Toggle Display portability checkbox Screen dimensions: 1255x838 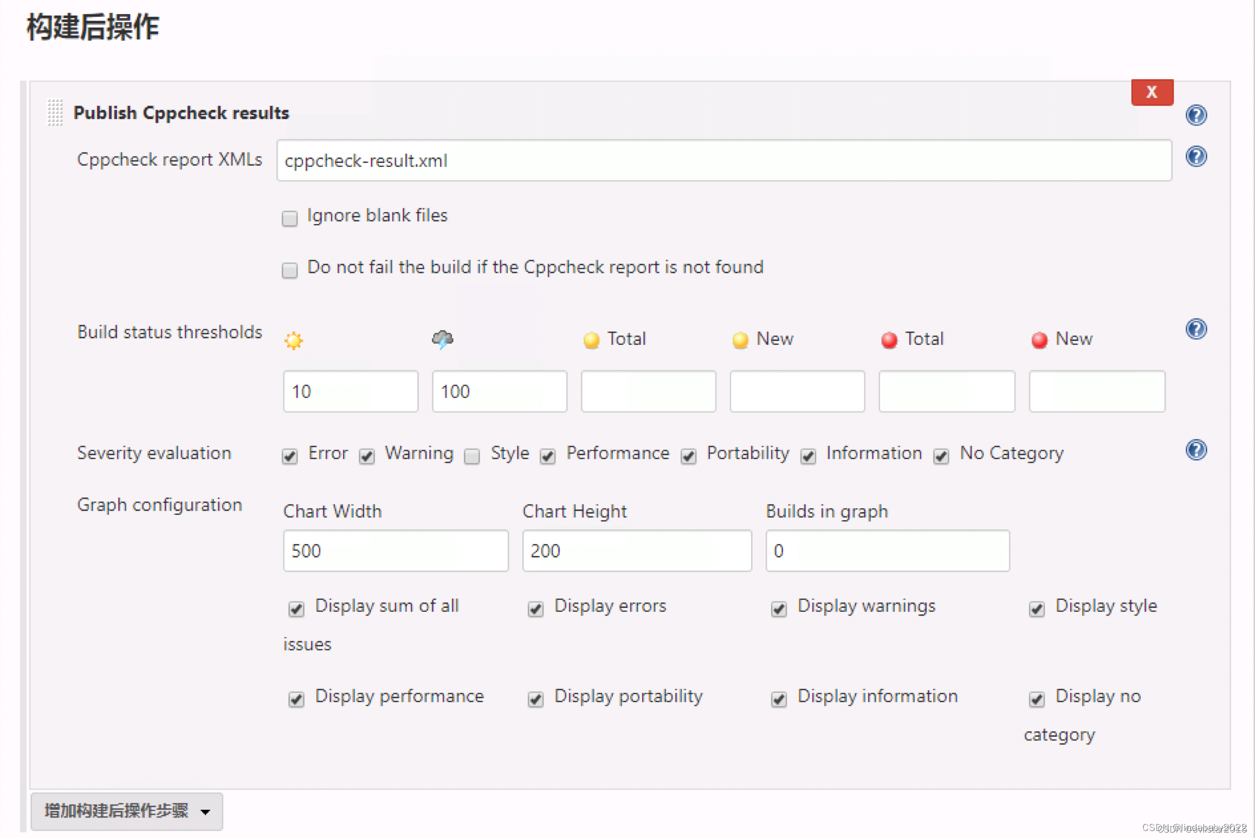pos(536,699)
